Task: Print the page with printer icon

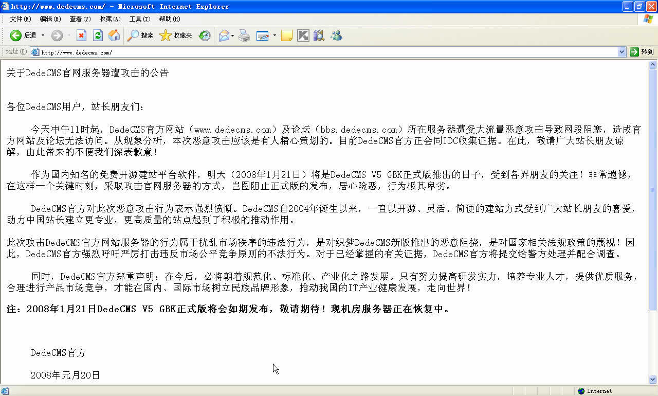Action: (244, 35)
